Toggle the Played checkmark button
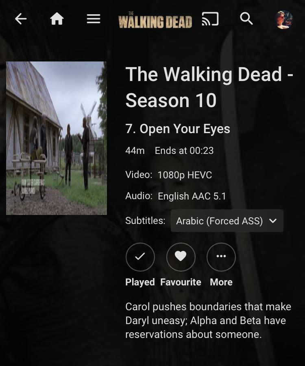This screenshot has height=366, width=305. pyautogui.click(x=140, y=257)
